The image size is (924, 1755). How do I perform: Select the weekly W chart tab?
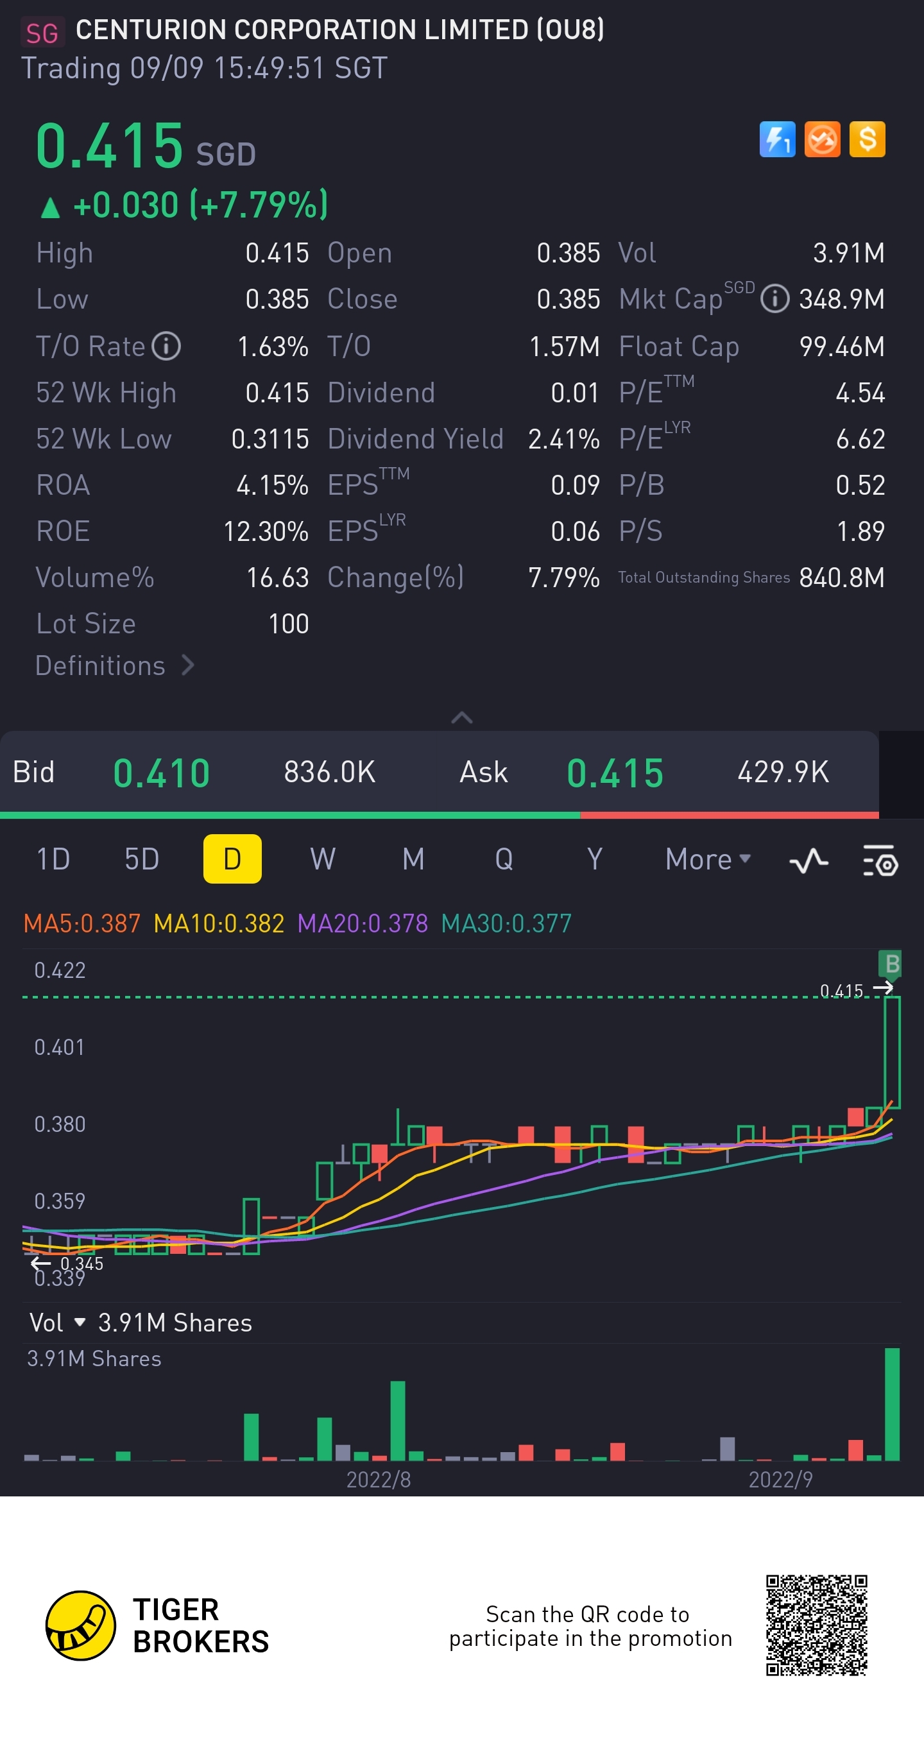pyautogui.click(x=323, y=859)
